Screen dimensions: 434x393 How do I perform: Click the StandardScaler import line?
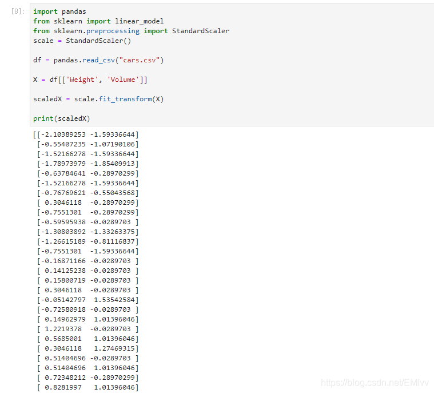click(x=131, y=31)
